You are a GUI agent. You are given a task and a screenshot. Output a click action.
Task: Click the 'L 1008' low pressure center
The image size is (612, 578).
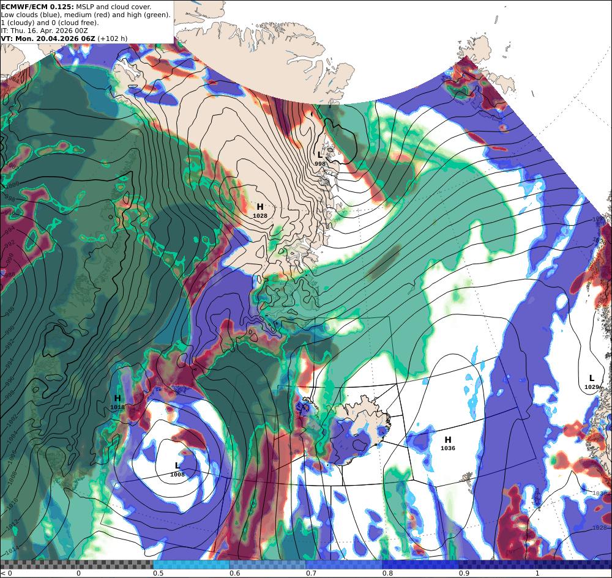177,470
